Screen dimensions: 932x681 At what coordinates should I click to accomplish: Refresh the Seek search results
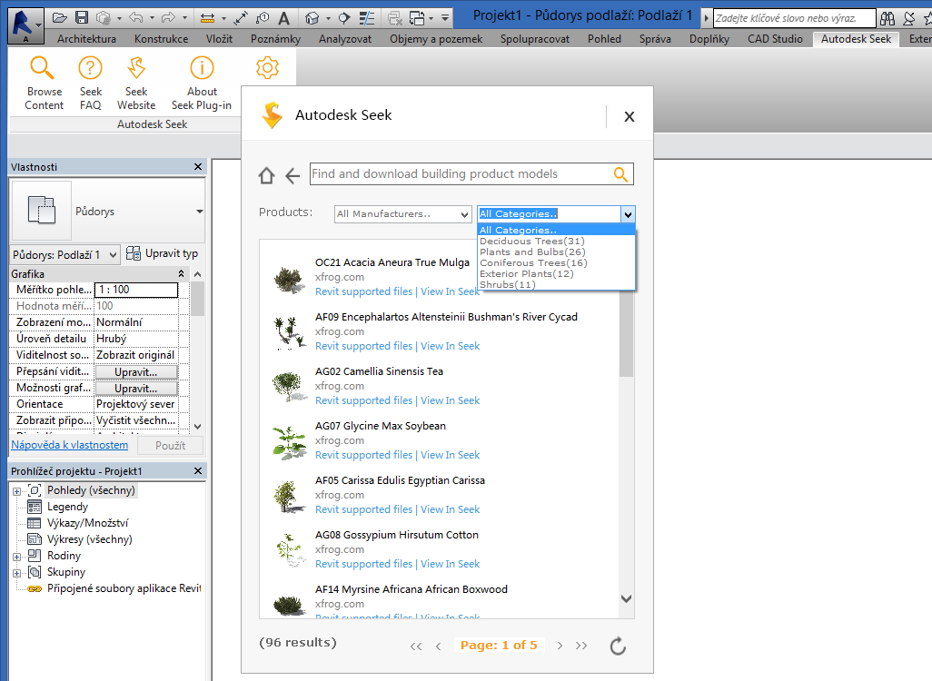618,646
